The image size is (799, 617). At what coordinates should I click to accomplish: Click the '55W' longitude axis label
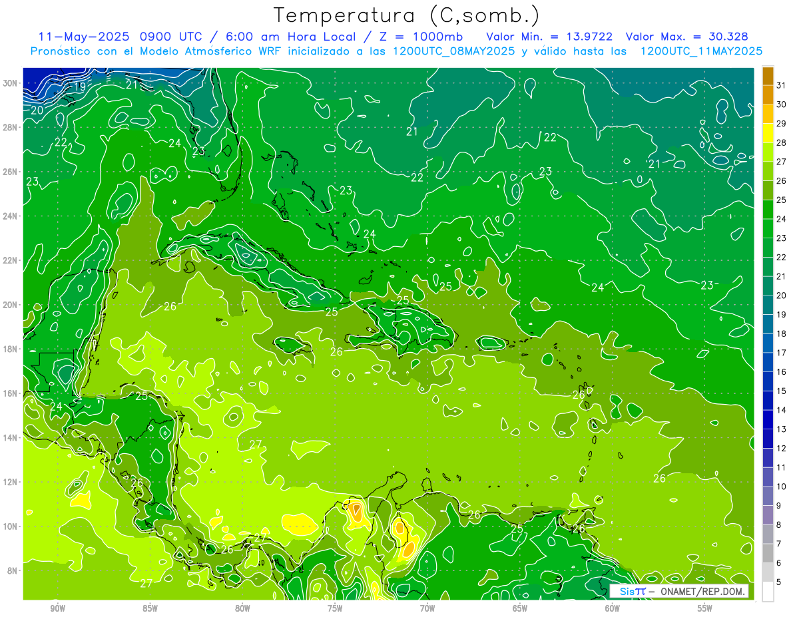pos(705,608)
